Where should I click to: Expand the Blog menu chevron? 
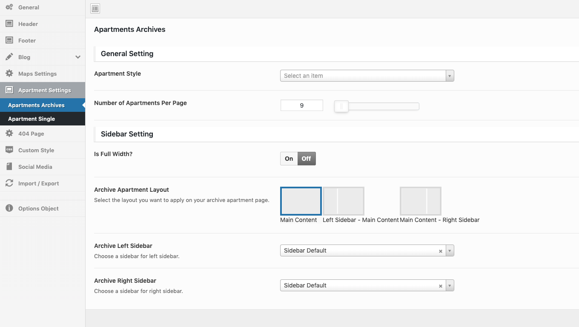click(78, 57)
